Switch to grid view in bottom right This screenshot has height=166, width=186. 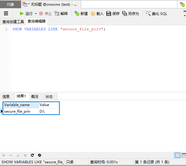coord(177,155)
